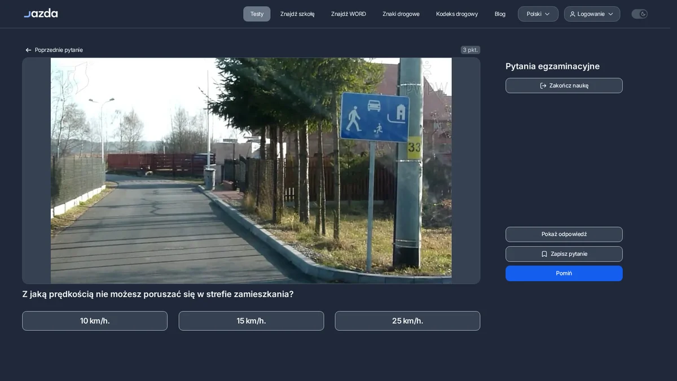Choose the answer 15 km/h.
The height and width of the screenshot is (381, 677).
point(251,321)
